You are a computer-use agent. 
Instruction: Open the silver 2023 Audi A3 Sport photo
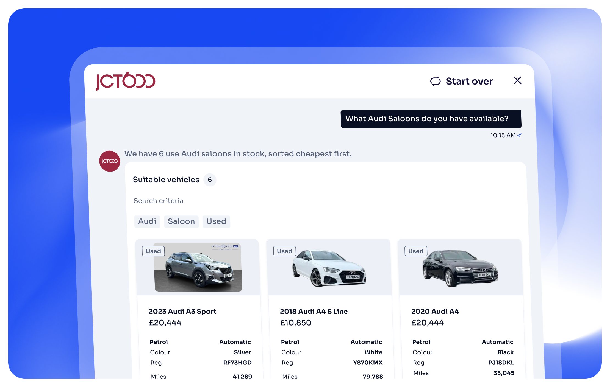point(198,267)
